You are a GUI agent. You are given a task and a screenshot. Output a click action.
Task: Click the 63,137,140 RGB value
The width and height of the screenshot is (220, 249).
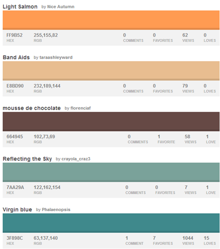tap(46, 238)
